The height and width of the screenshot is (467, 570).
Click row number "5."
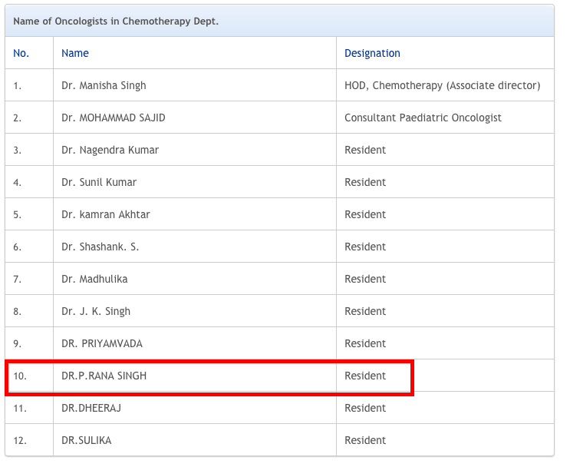click(x=17, y=215)
